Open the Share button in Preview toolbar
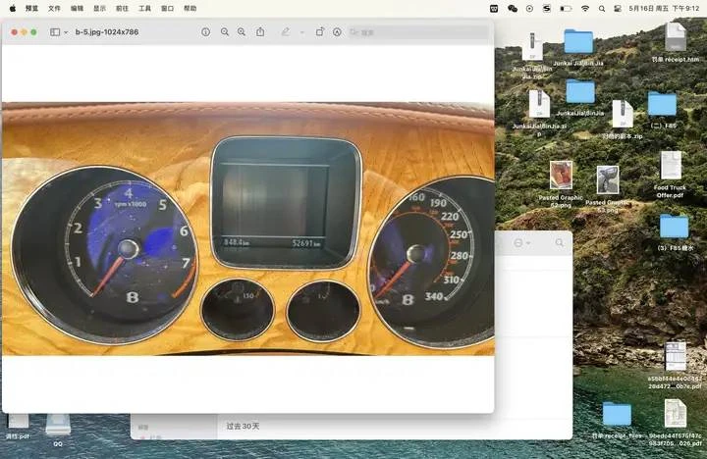The height and width of the screenshot is (459, 707). [260, 32]
